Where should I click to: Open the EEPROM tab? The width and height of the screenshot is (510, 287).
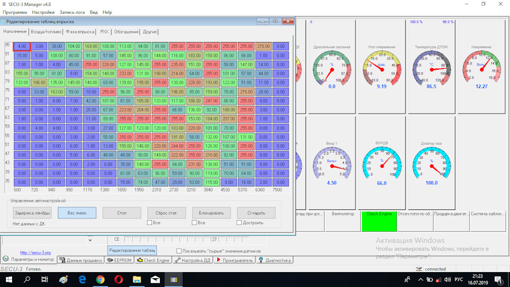(x=120, y=260)
